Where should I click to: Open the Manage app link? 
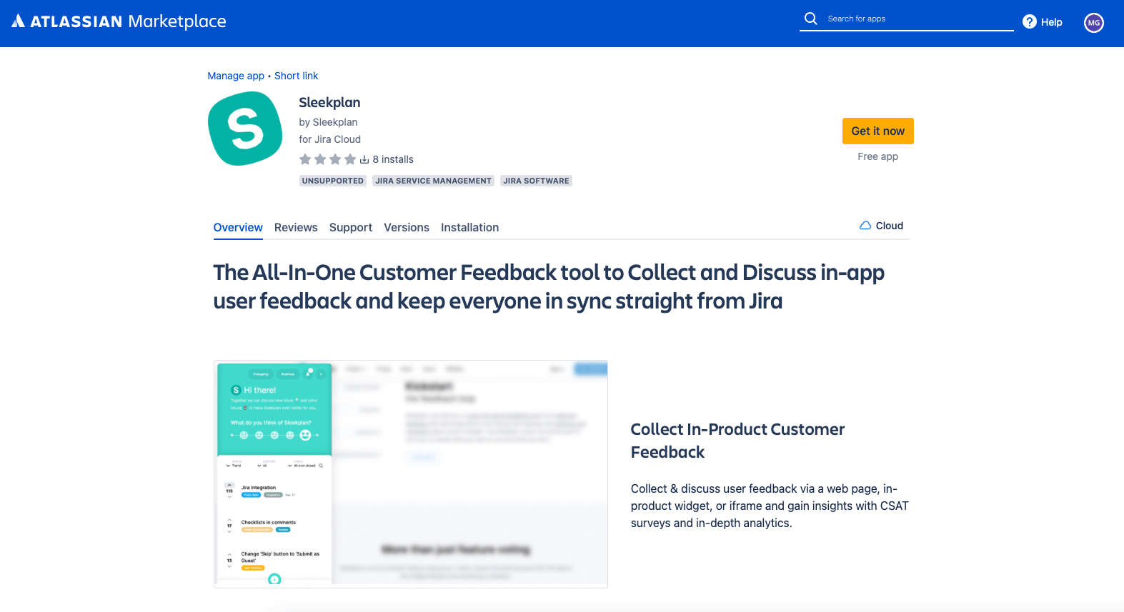tap(236, 76)
